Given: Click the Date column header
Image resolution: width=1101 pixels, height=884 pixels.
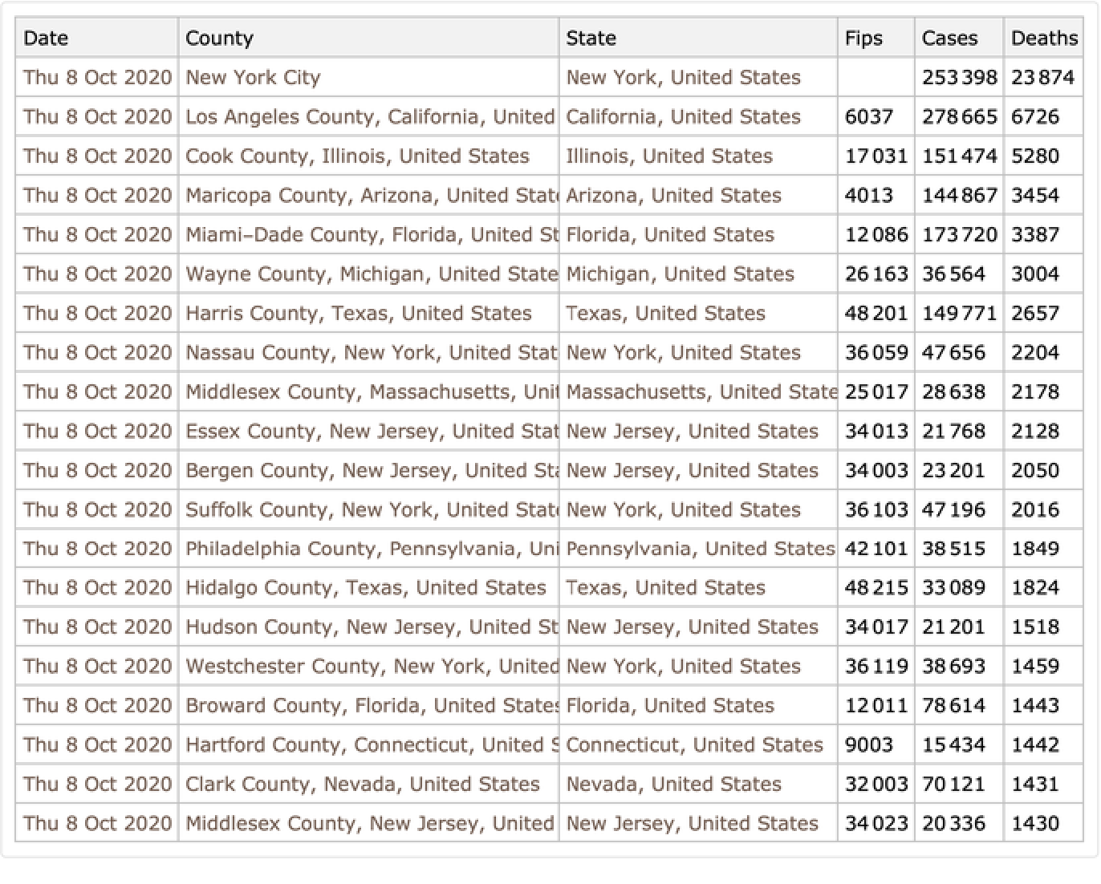Looking at the screenshot, I should pyautogui.click(x=46, y=38).
